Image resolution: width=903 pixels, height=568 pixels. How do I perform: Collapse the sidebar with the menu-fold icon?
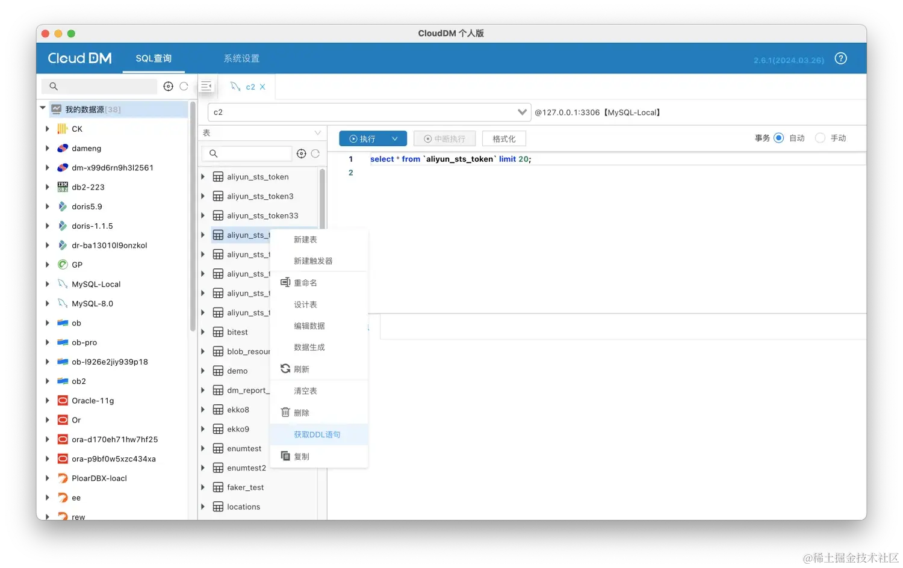(x=206, y=86)
